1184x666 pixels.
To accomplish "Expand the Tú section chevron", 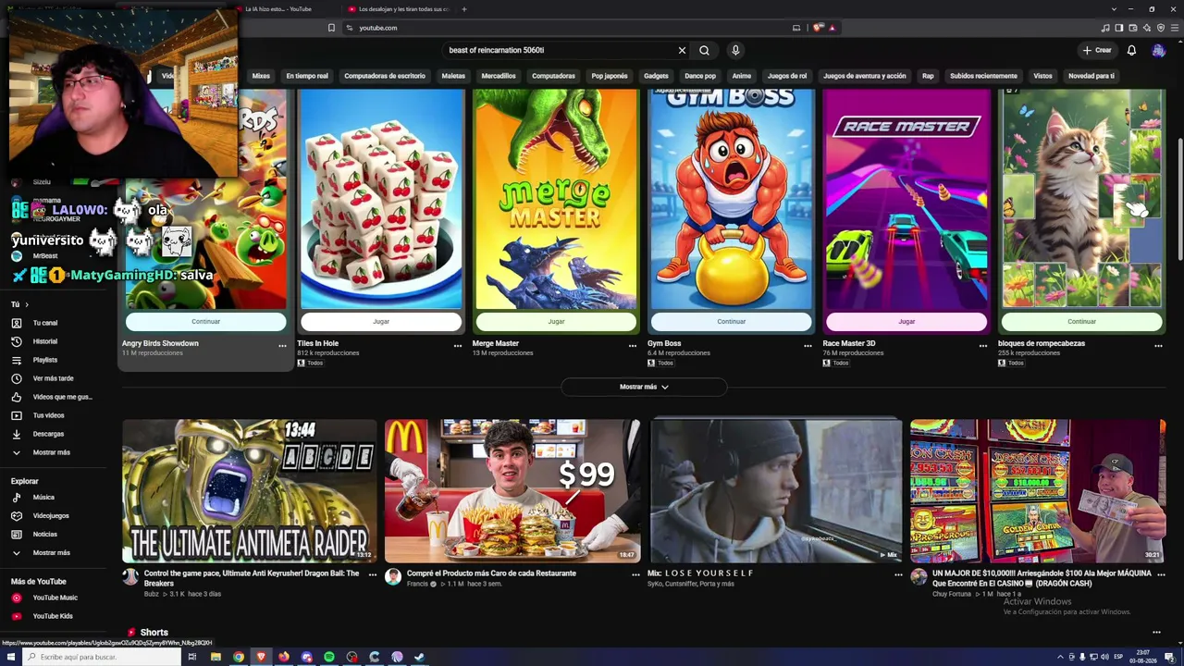I will (x=27, y=304).
